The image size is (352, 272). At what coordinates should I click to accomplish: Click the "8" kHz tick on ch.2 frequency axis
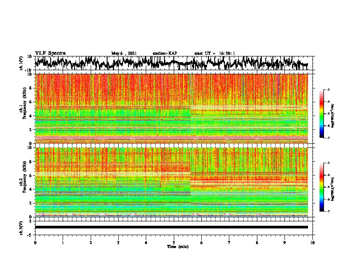tap(31, 162)
